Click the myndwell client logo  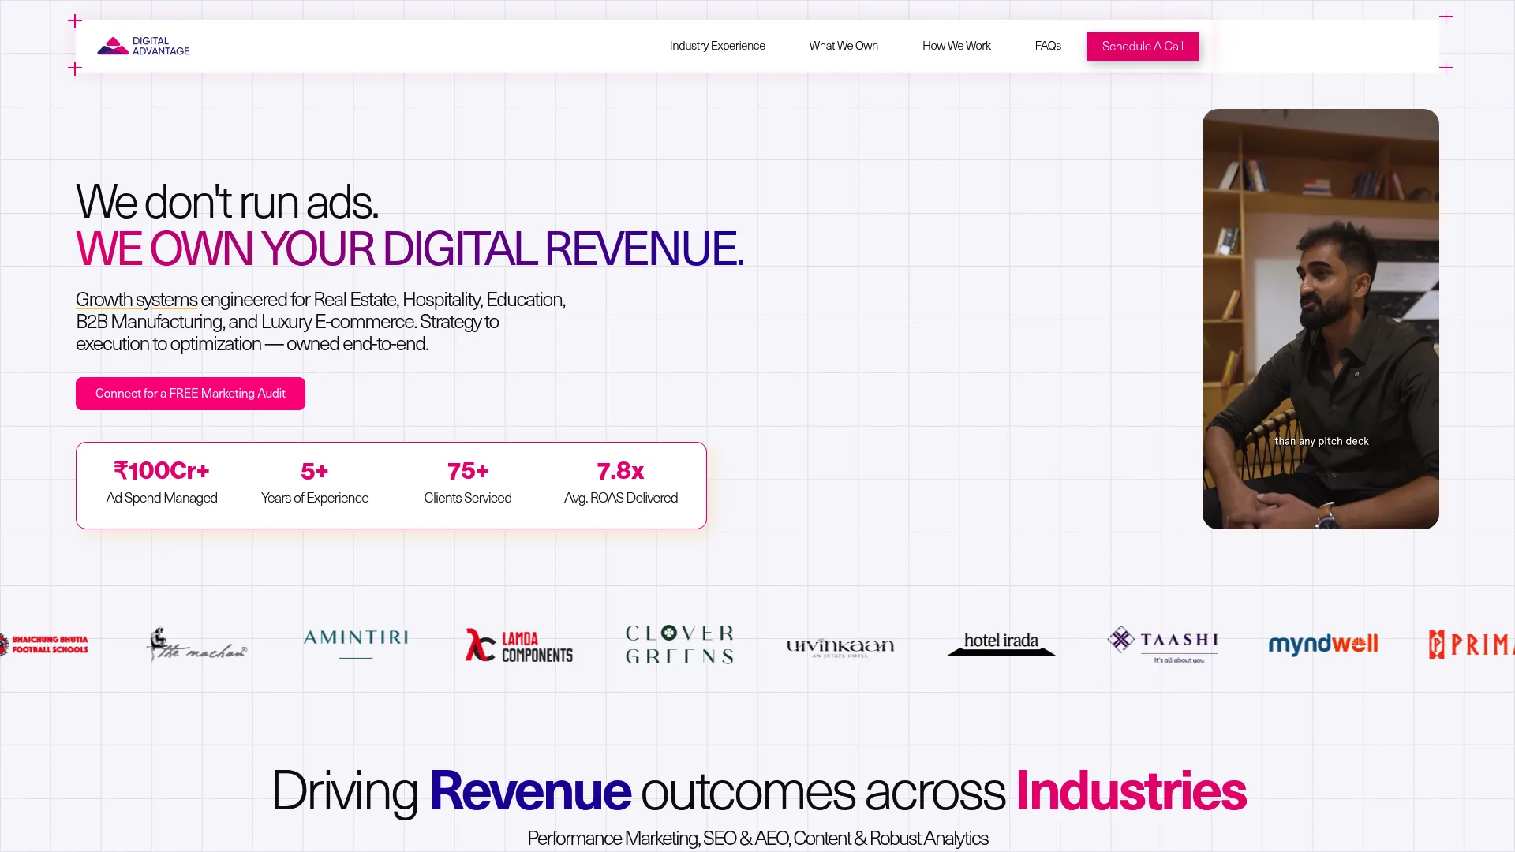(1323, 645)
